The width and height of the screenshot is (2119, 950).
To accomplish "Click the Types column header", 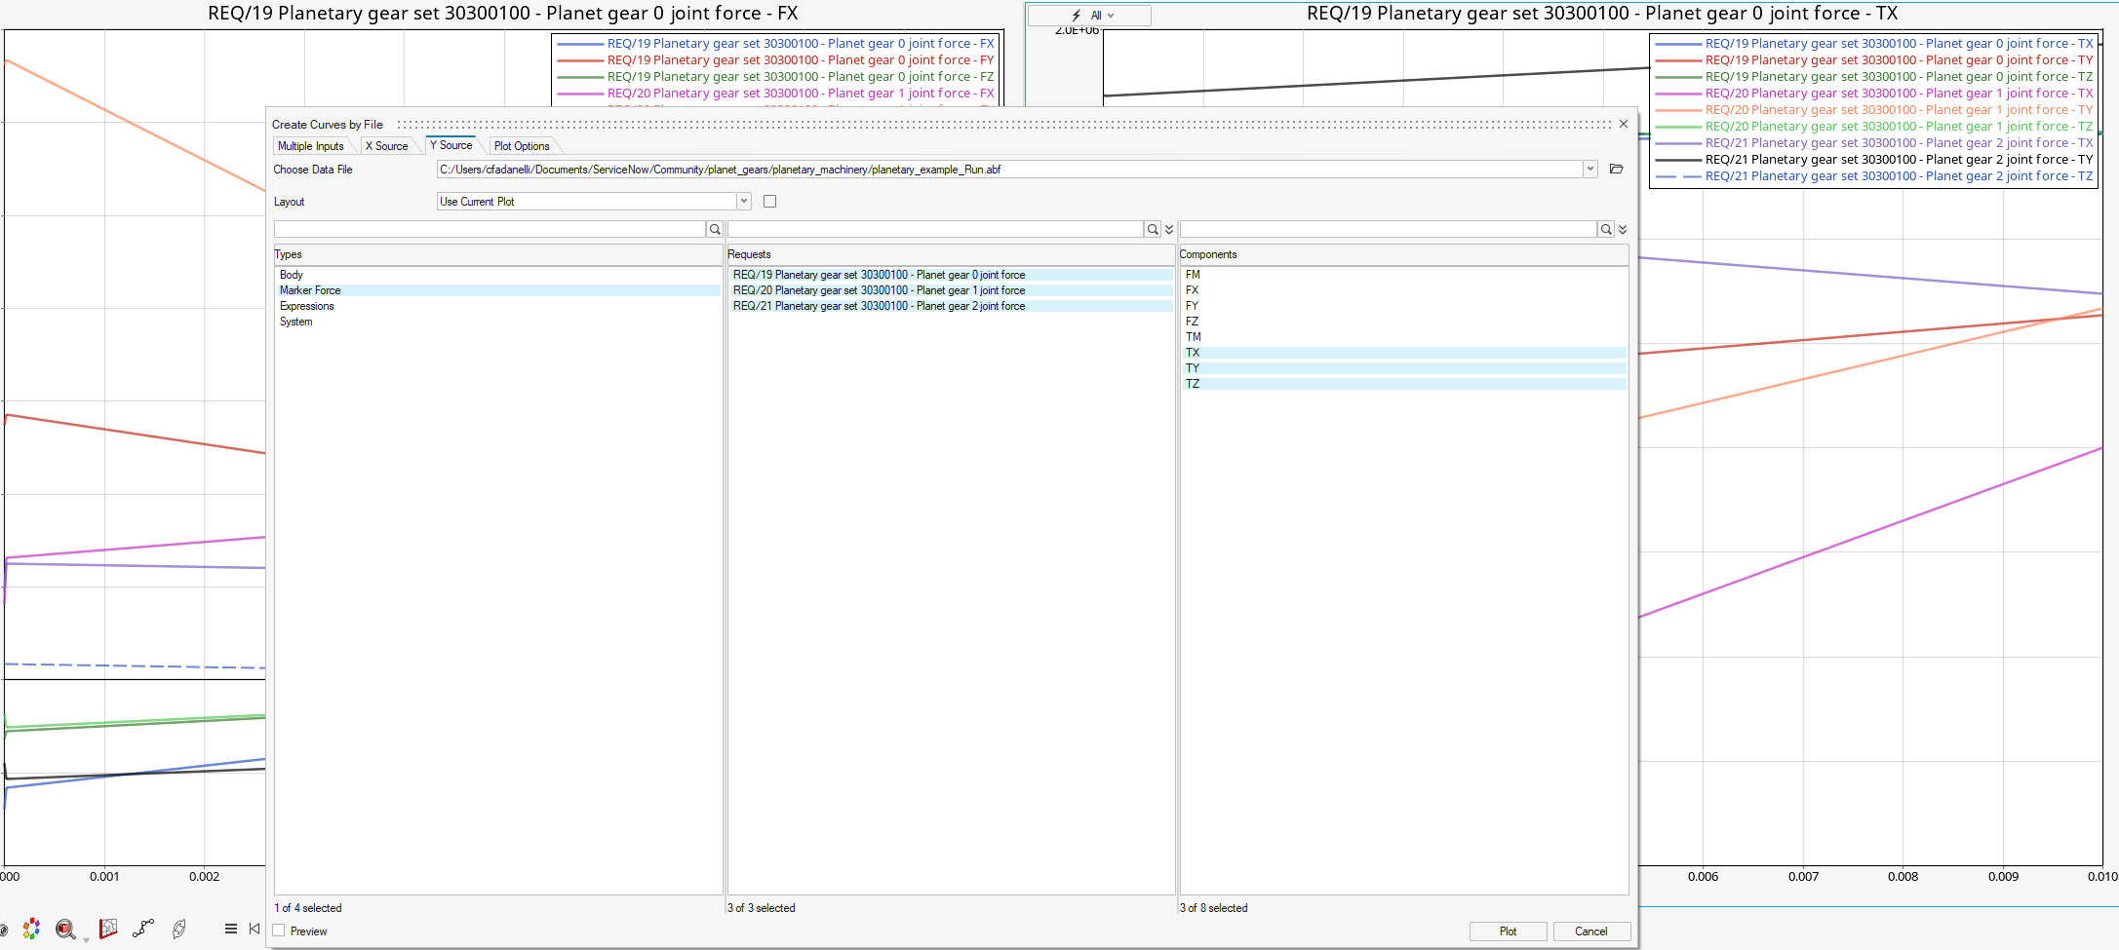I will pos(498,254).
